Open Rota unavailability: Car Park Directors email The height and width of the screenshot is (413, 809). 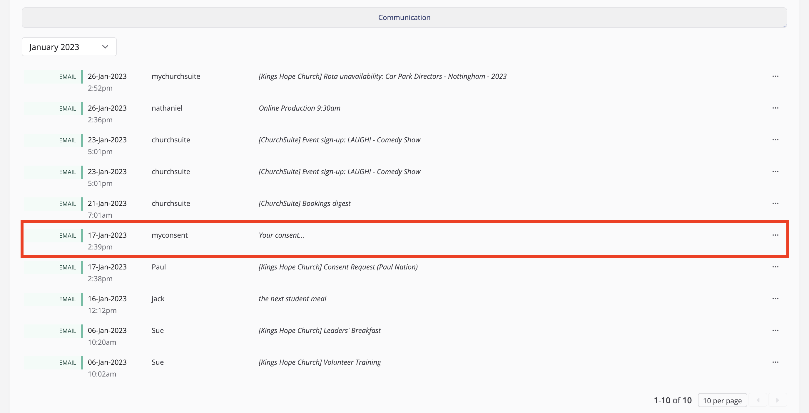pos(382,76)
